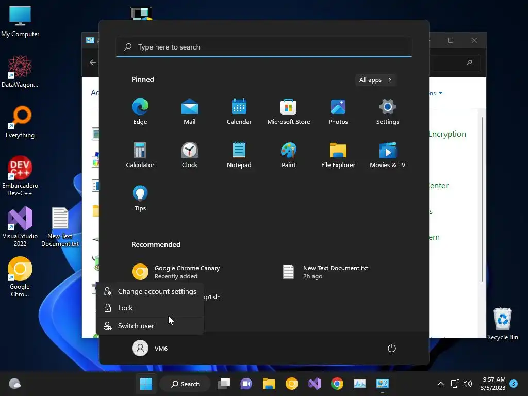Screen dimensions: 528x396
Task: Open File Explorer from pinned apps
Action: point(338,155)
